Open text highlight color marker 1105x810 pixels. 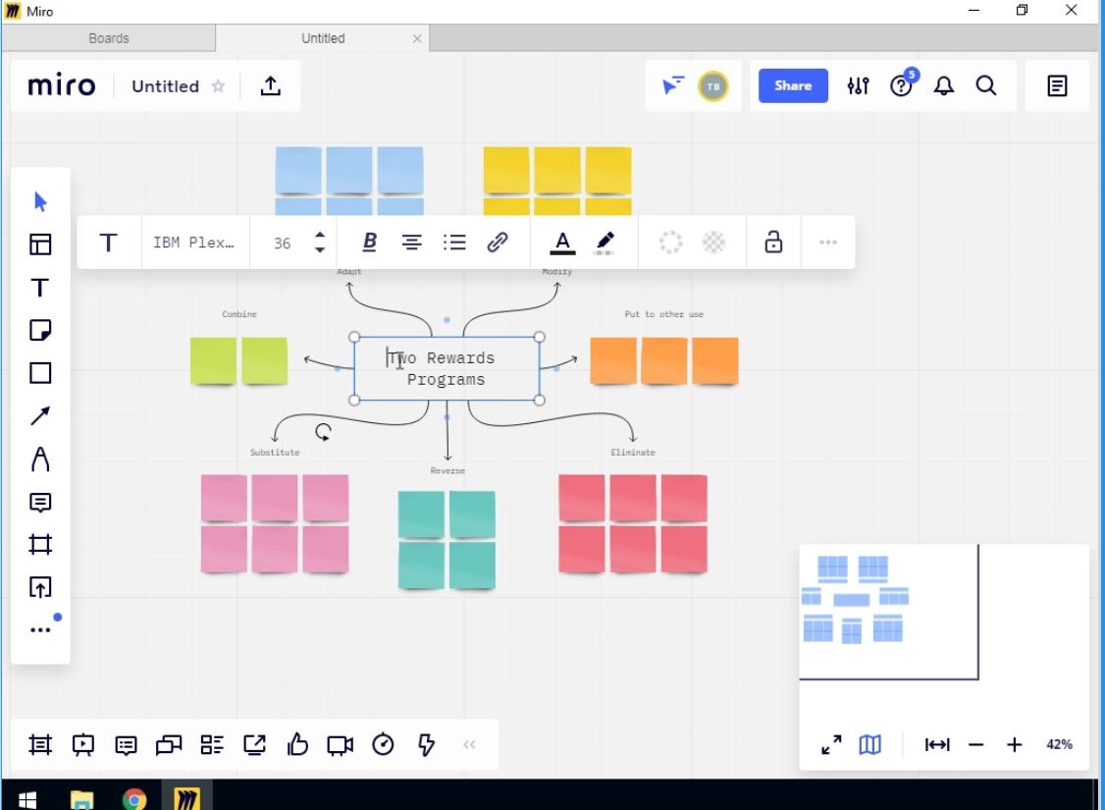click(605, 243)
